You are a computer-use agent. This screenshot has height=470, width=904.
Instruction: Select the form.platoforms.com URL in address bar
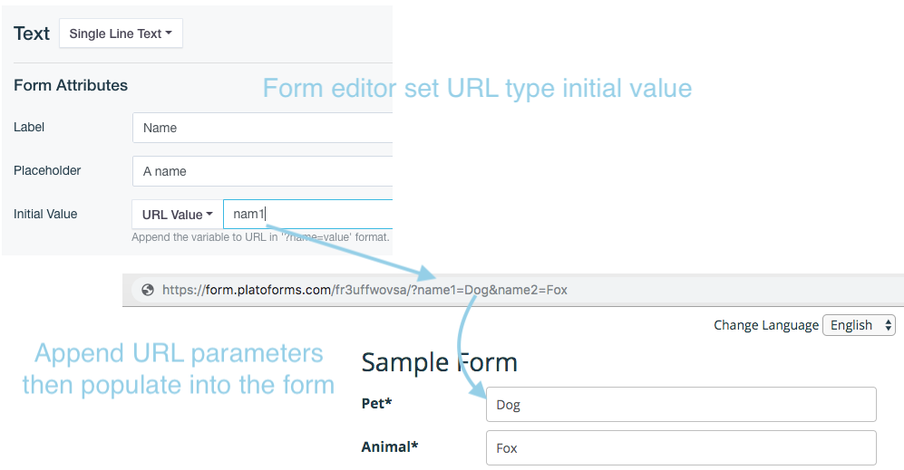(365, 290)
